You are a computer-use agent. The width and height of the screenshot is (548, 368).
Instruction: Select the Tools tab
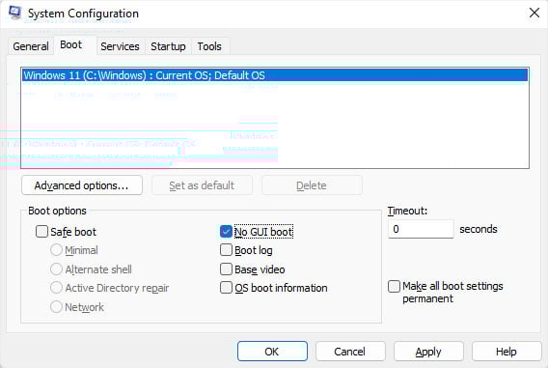[209, 46]
